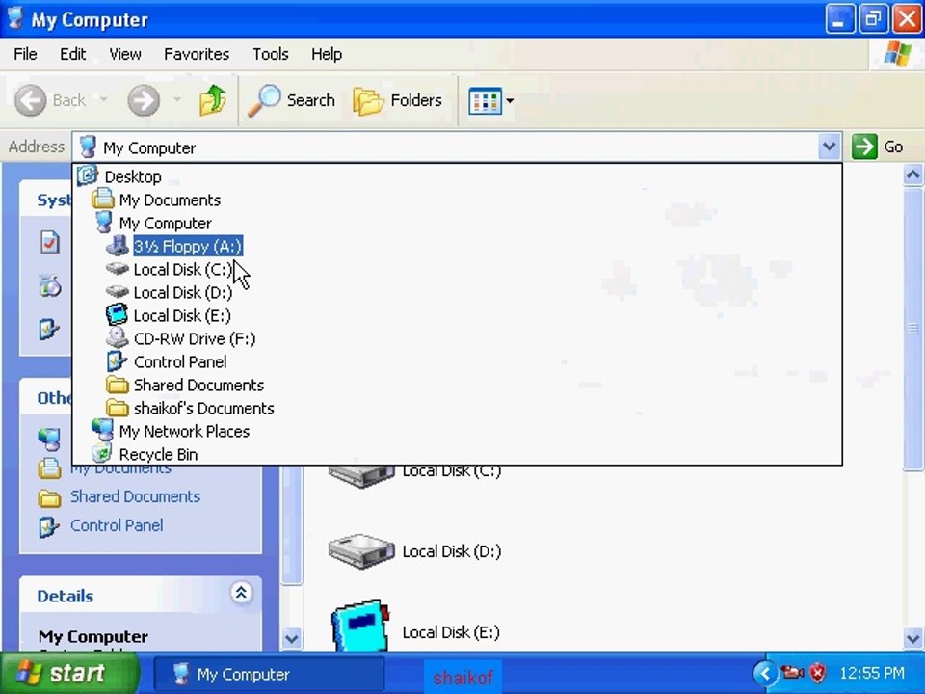
Task: Select Desktop in the address list
Action: pyautogui.click(x=133, y=176)
